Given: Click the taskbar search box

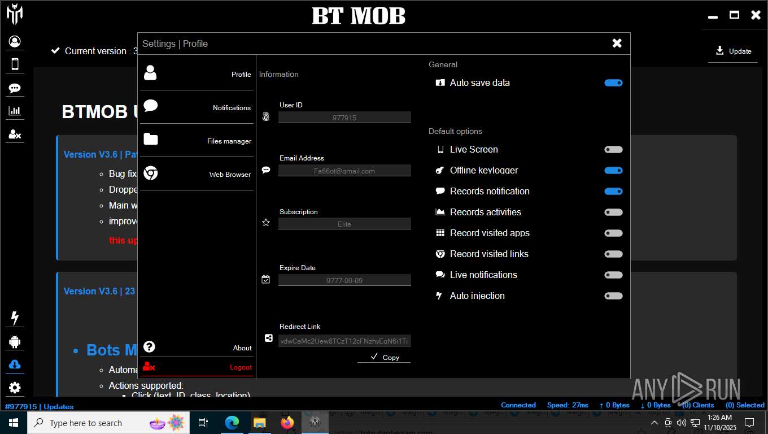Looking at the screenshot, I should [x=109, y=423].
